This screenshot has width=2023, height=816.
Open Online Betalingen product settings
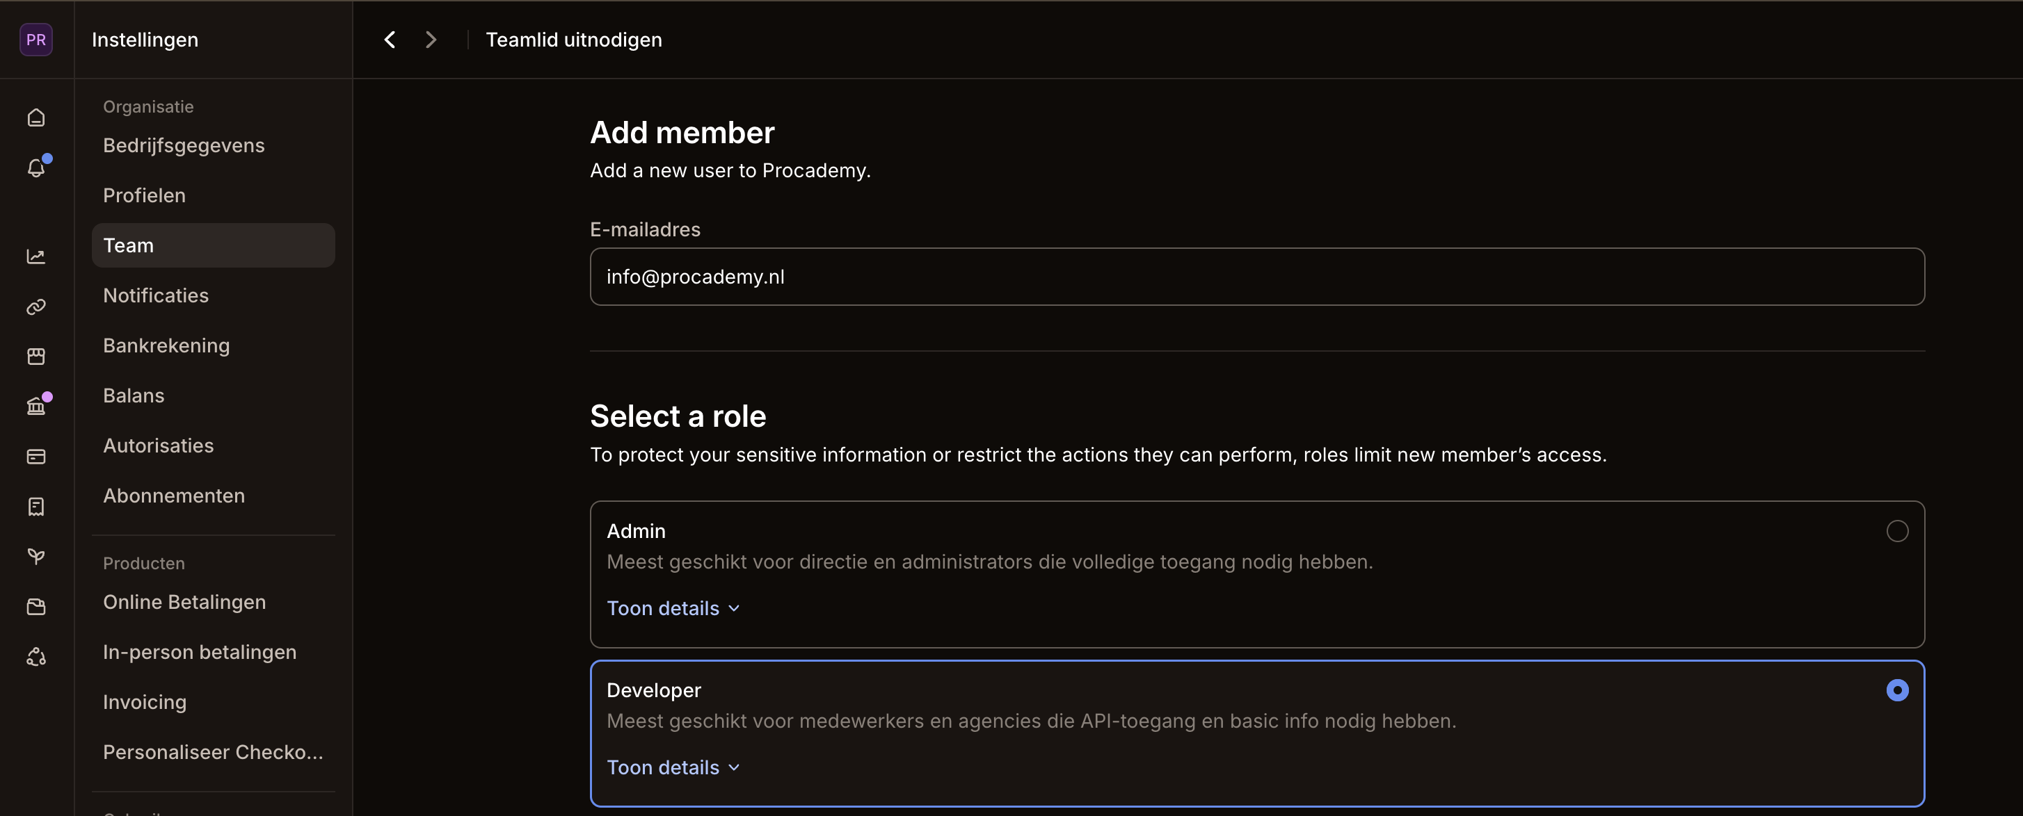click(184, 602)
